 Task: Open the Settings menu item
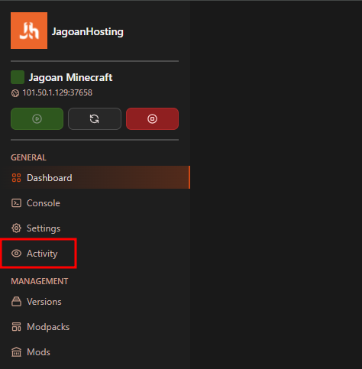tap(95, 228)
